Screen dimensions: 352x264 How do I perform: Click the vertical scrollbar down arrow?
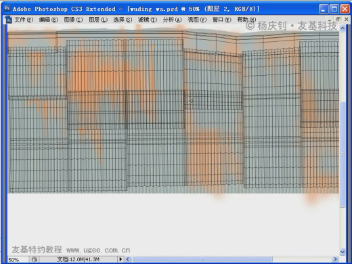(x=343, y=252)
